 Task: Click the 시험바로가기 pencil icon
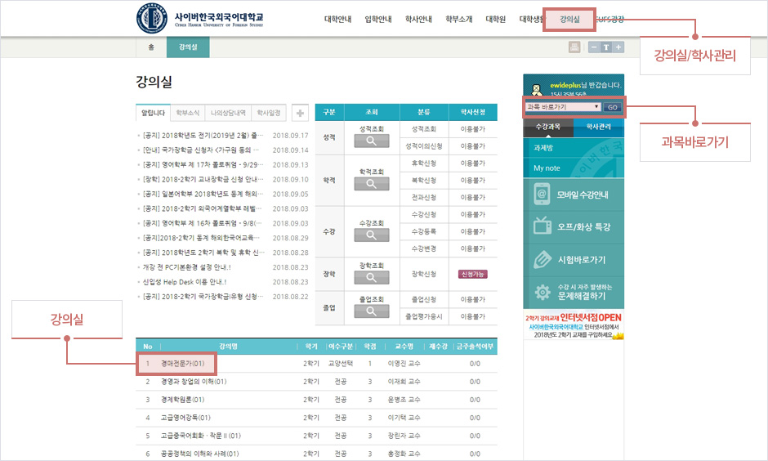tap(541, 259)
